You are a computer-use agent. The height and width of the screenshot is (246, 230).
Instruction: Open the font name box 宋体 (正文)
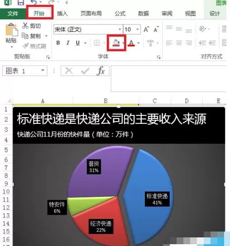(88, 29)
